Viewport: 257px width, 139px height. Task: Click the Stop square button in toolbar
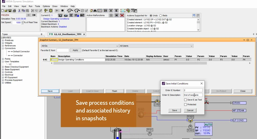click(62, 11)
